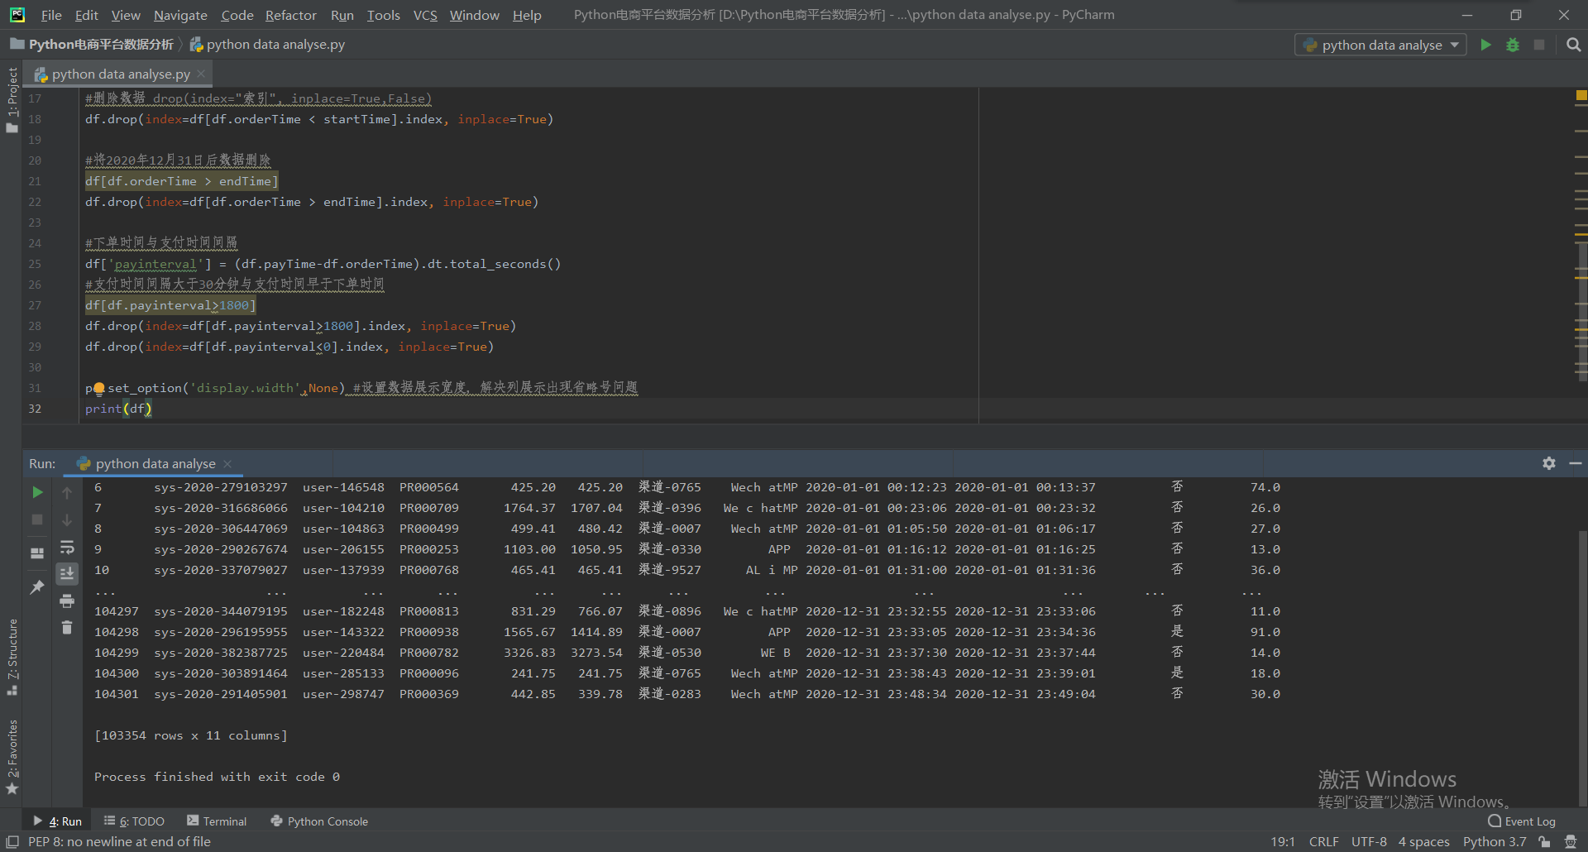Image resolution: width=1588 pixels, height=852 pixels.
Task: Debug the python data analyse configuration
Action: pos(1513,45)
